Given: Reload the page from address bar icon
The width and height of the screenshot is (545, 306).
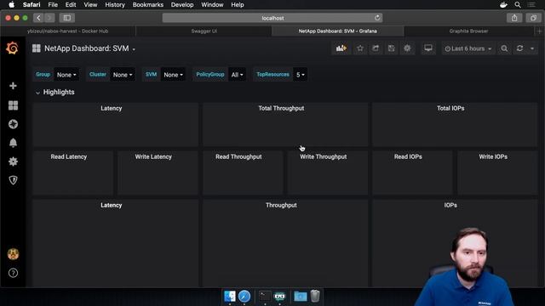Looking at the screenshot, I should (377, 18).
